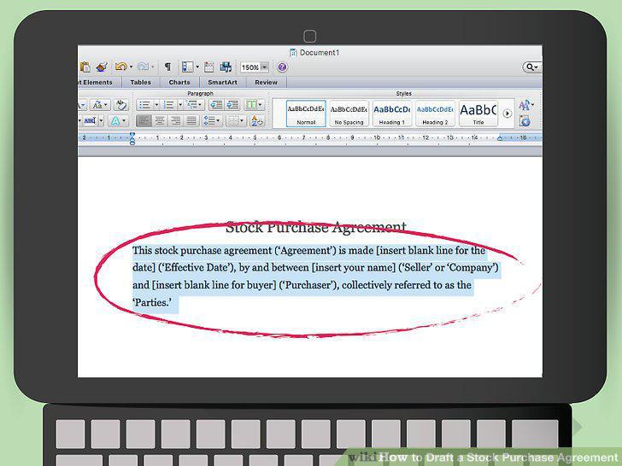Click the Borders icon
Viewport: 622px width, 466px height.
[x=233, y=120]
